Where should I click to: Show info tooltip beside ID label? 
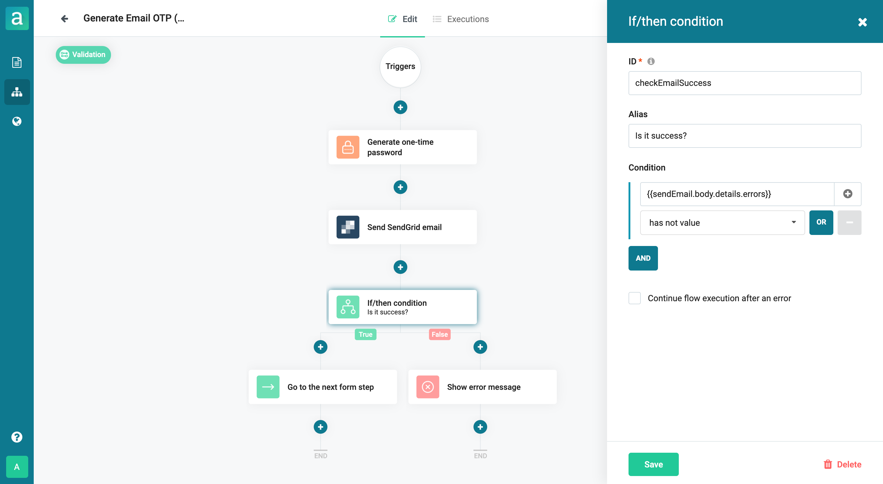(x=651, y=61)
